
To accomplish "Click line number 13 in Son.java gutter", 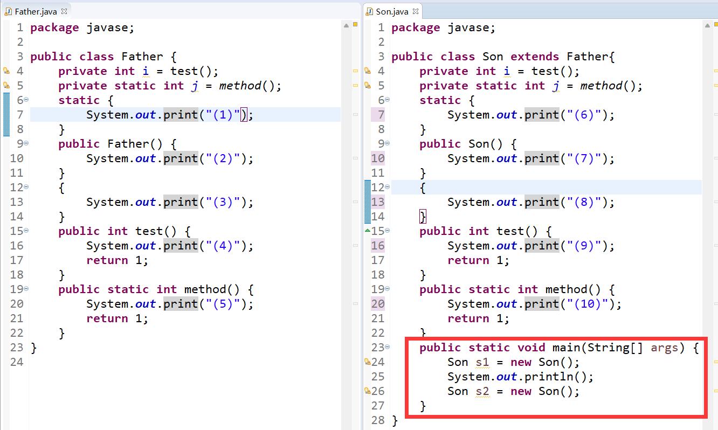I will 378,202.
